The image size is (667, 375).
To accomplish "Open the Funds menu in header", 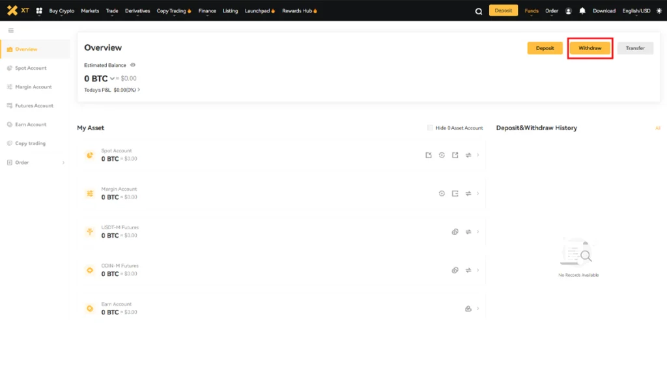I will click(x=532, y=11).
